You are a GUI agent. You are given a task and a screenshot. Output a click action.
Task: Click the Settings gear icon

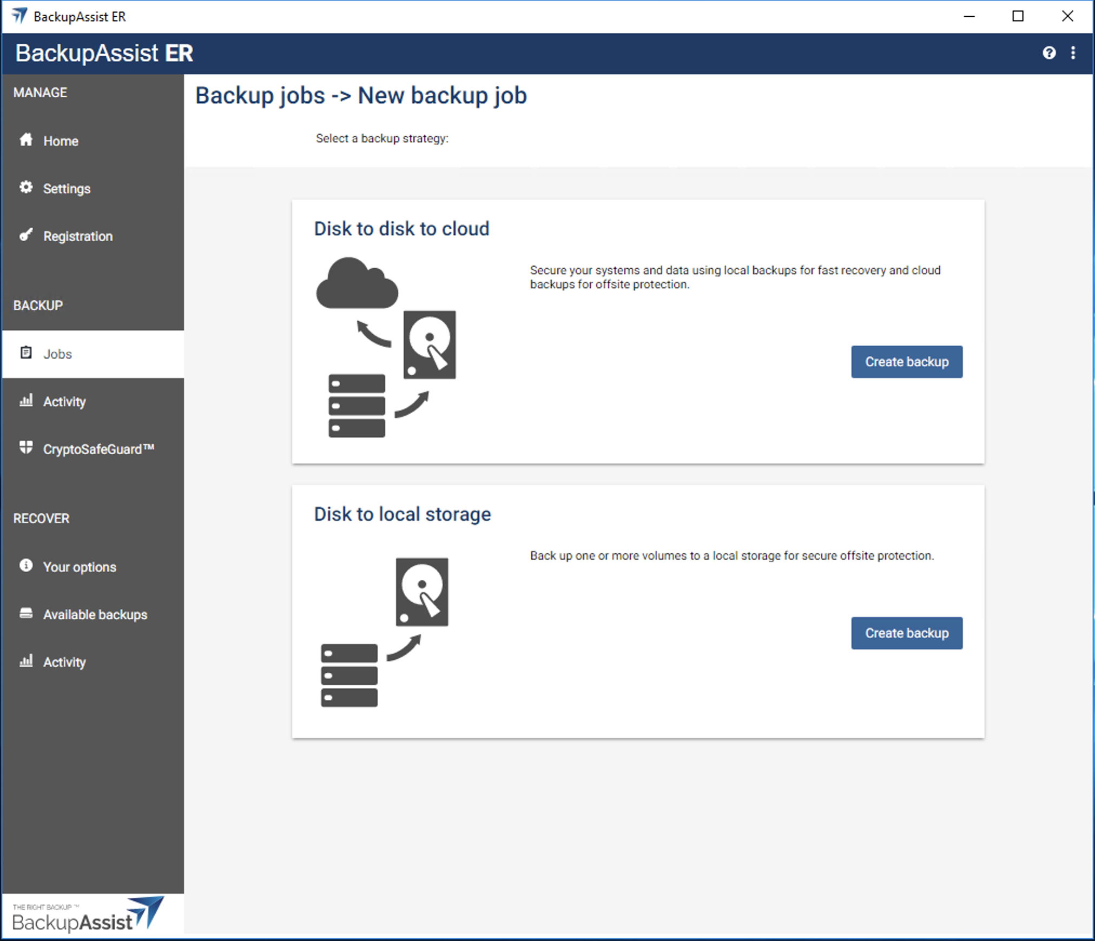pos(26,188)
